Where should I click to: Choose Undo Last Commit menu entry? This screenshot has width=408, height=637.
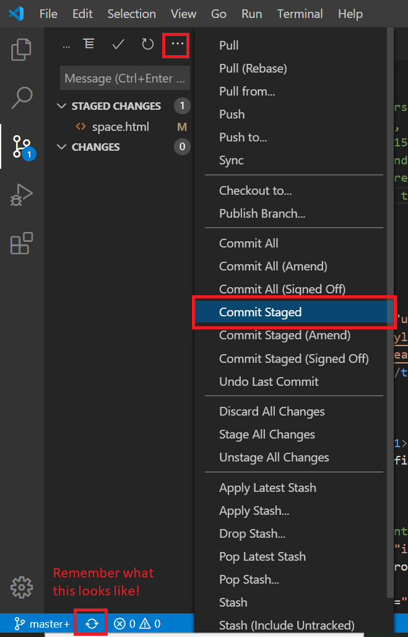269,381
